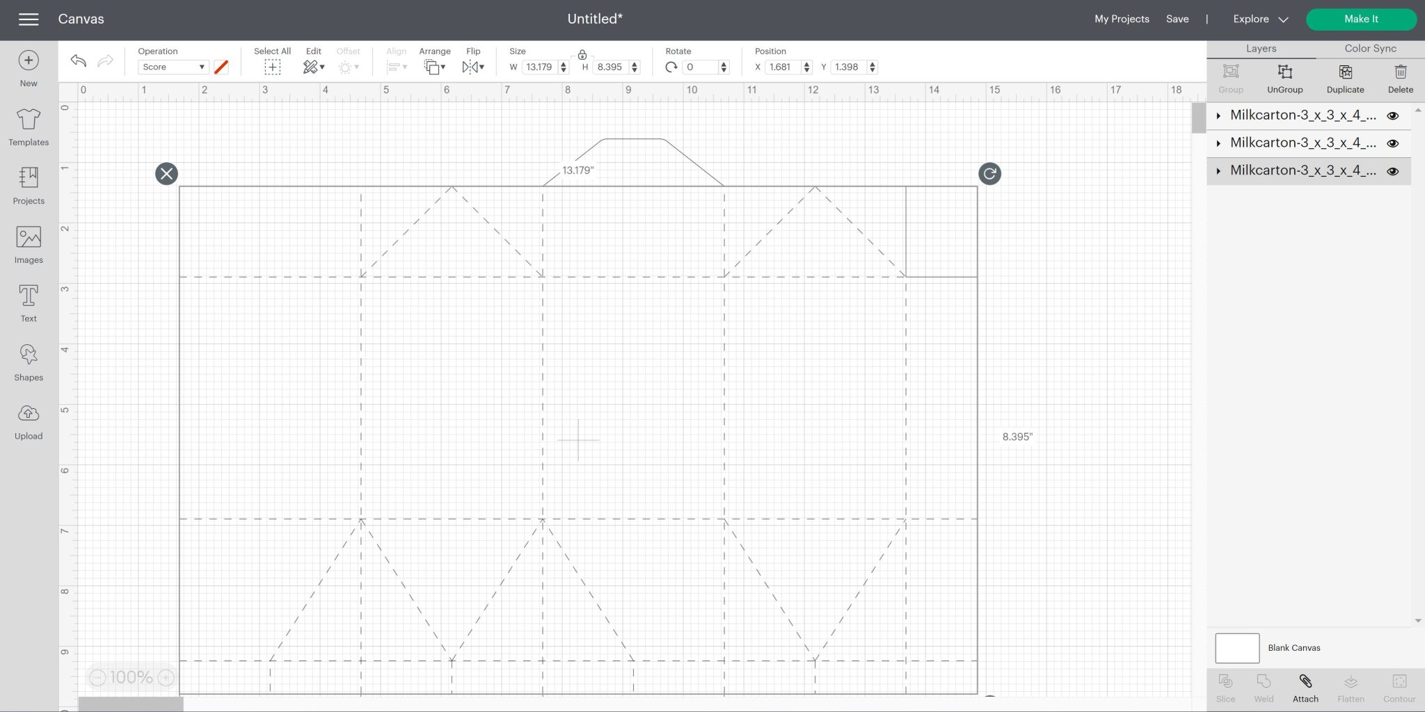This screenshot has height=712, width=1425.
Task: Click the width input field
Action: 540,67
